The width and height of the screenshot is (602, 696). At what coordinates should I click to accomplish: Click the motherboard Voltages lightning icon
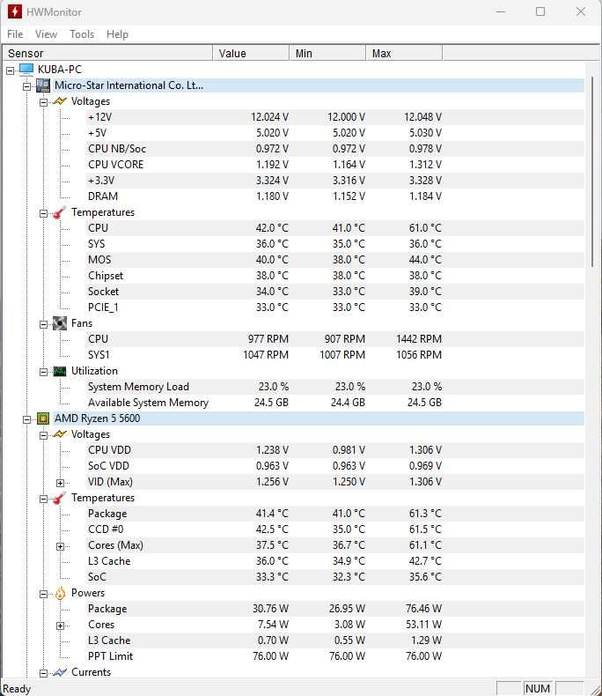point(60,101)
